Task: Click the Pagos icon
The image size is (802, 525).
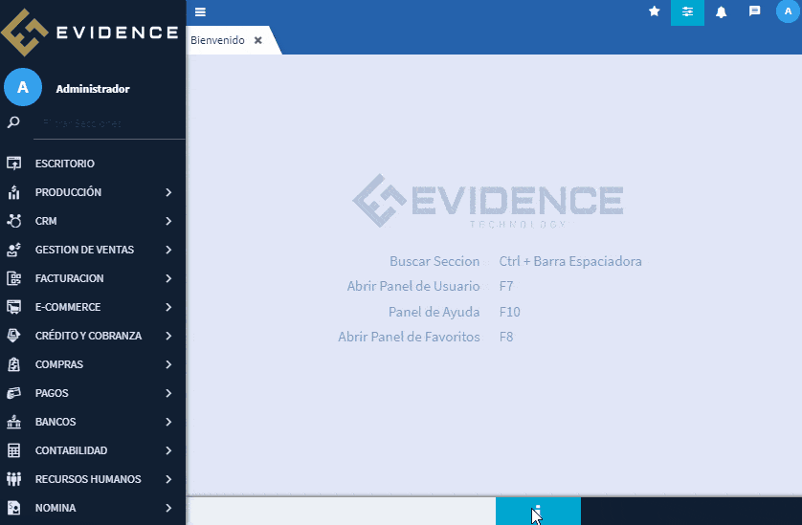Action: (x=13, y=393)
